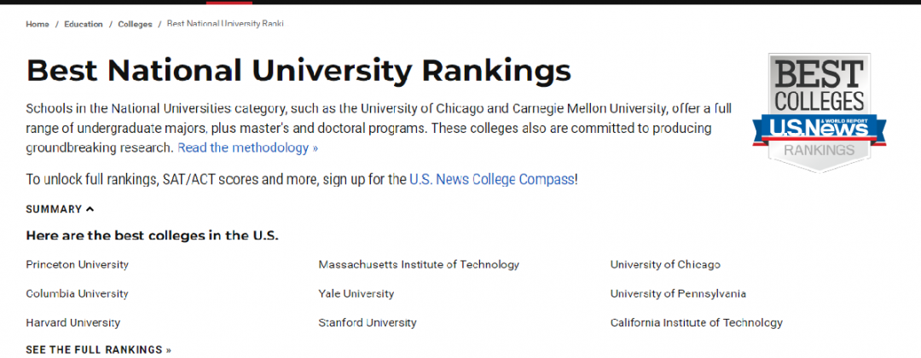Open Read the methodology link
This screenshot has height=358, width=921.
[248, 148]
